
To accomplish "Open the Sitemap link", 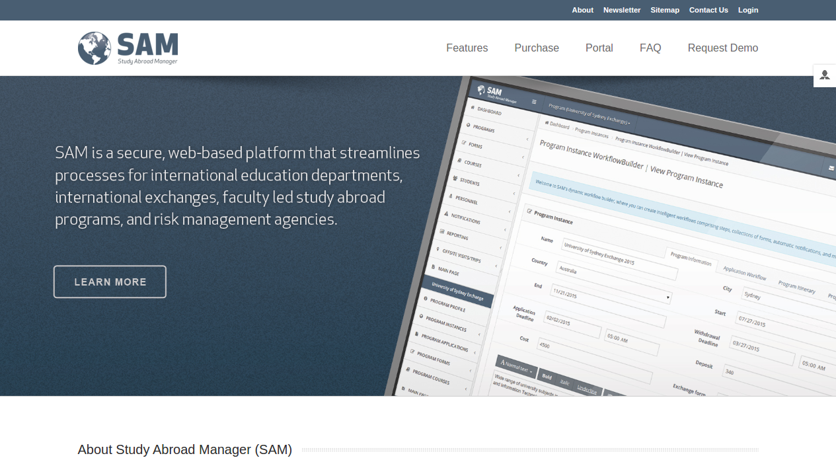I will point(665,10).
